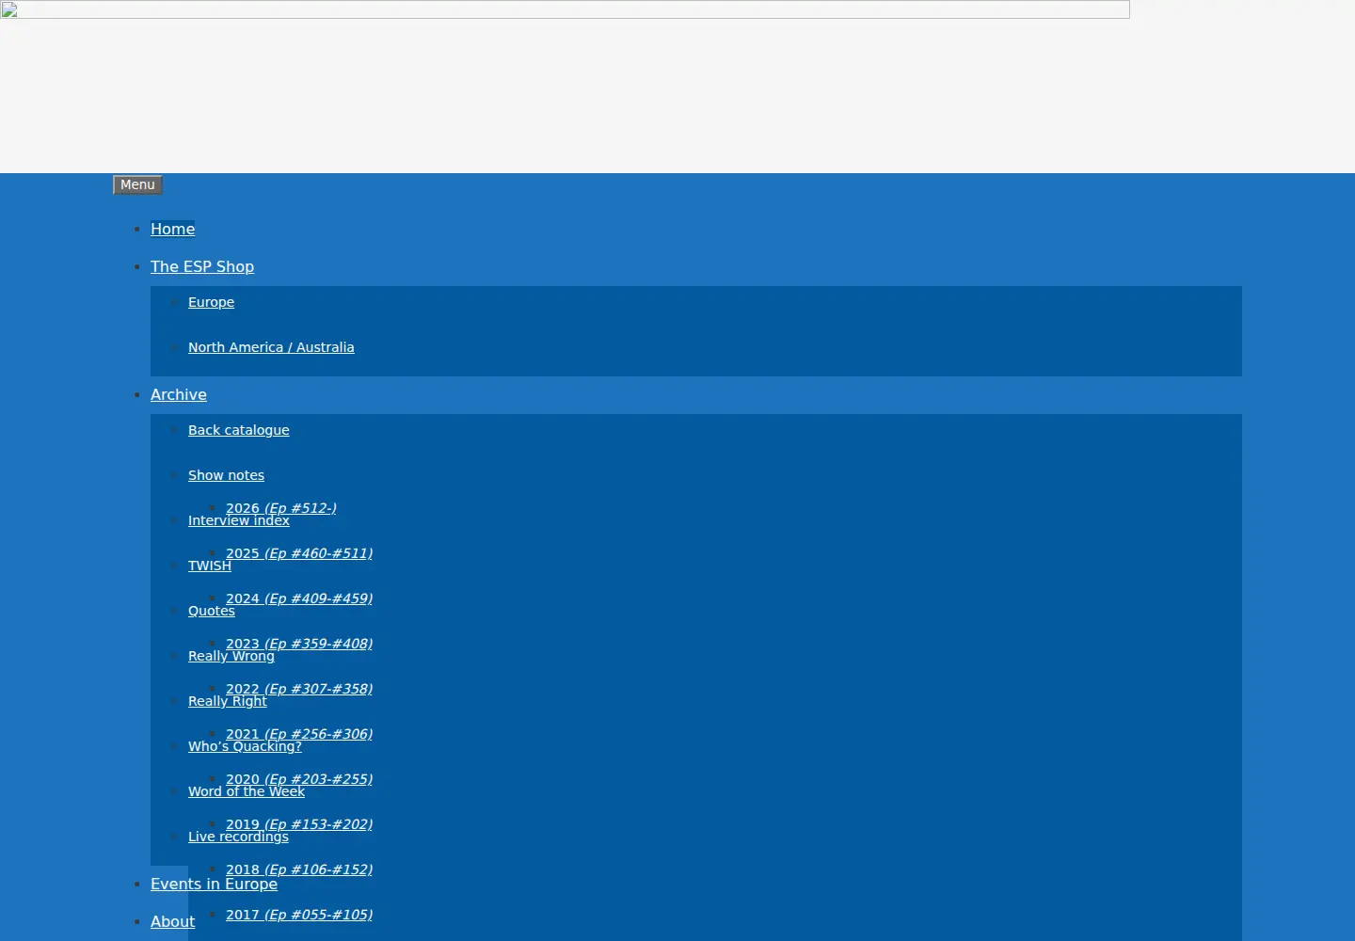Viewport: 1355px width, 941px height.
Task: Open 2018 (Ep #106-#152) show notes
Action: pyautogui.click(x=299, y=869)
